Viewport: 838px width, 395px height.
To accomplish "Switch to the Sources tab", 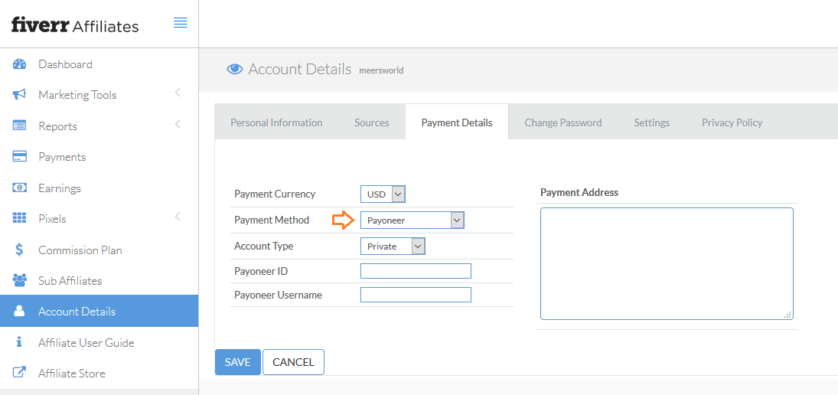I will coord(372,122).
